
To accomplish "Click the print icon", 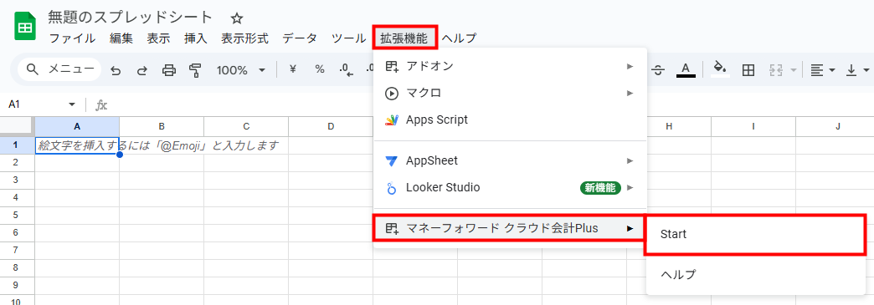I will (x=169, y=70).
